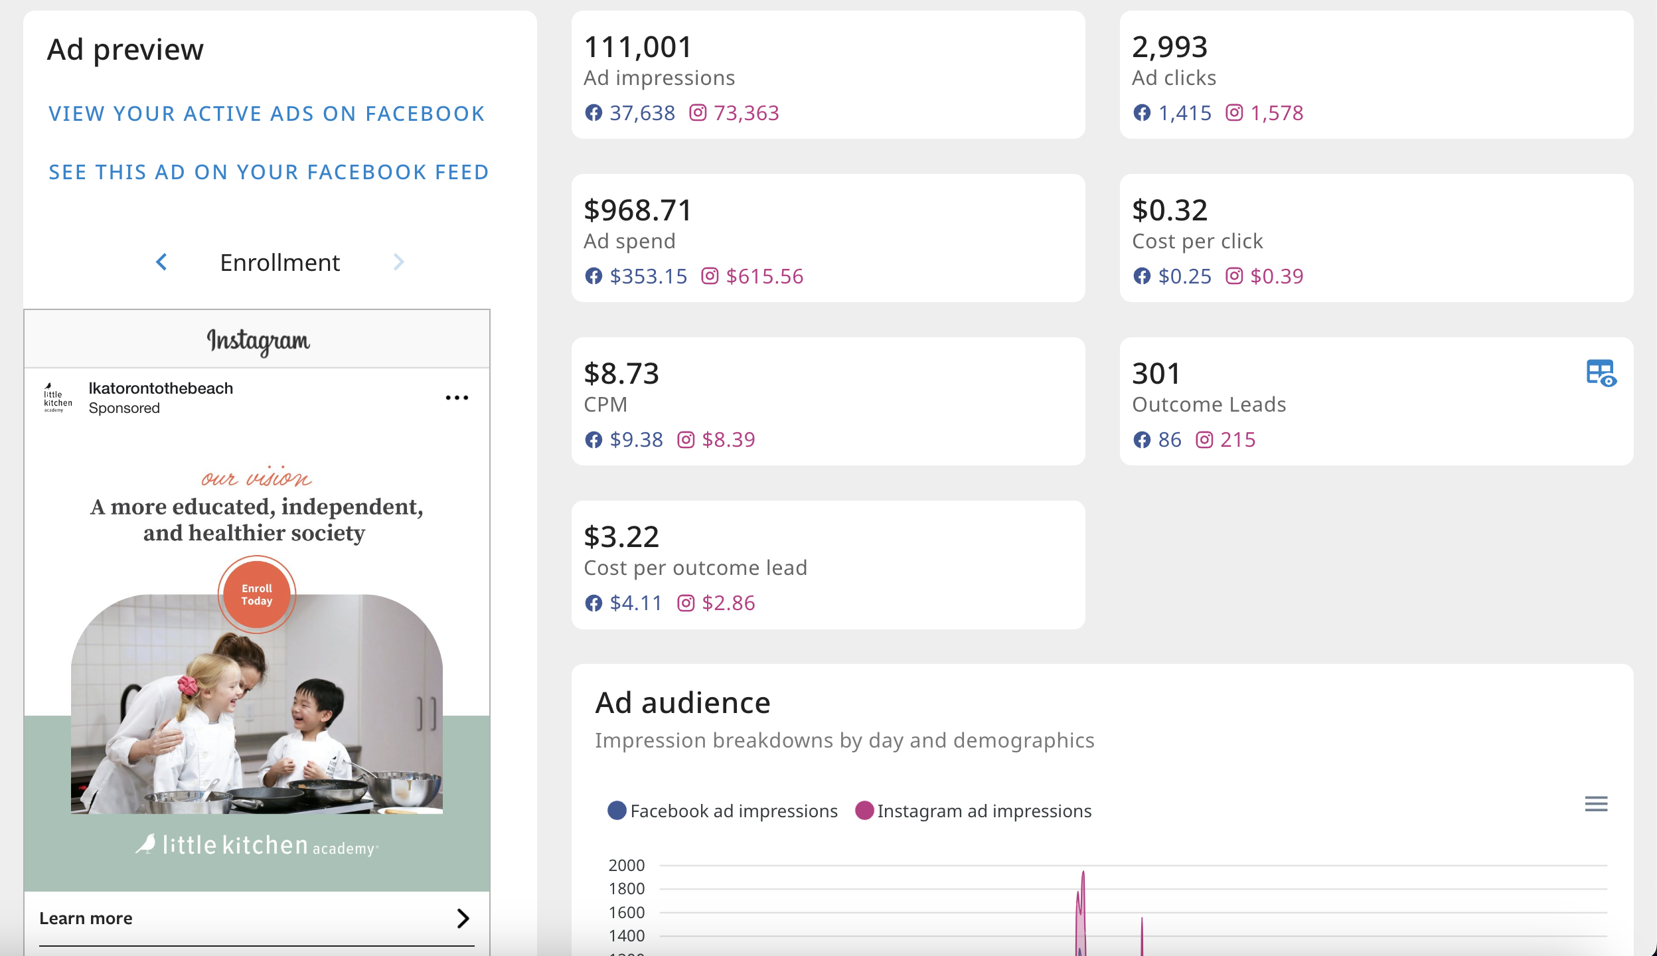Click Instagram icon under Outcome Leads
This screenshot has width=1657, height=956.
tap(1204, 439)
